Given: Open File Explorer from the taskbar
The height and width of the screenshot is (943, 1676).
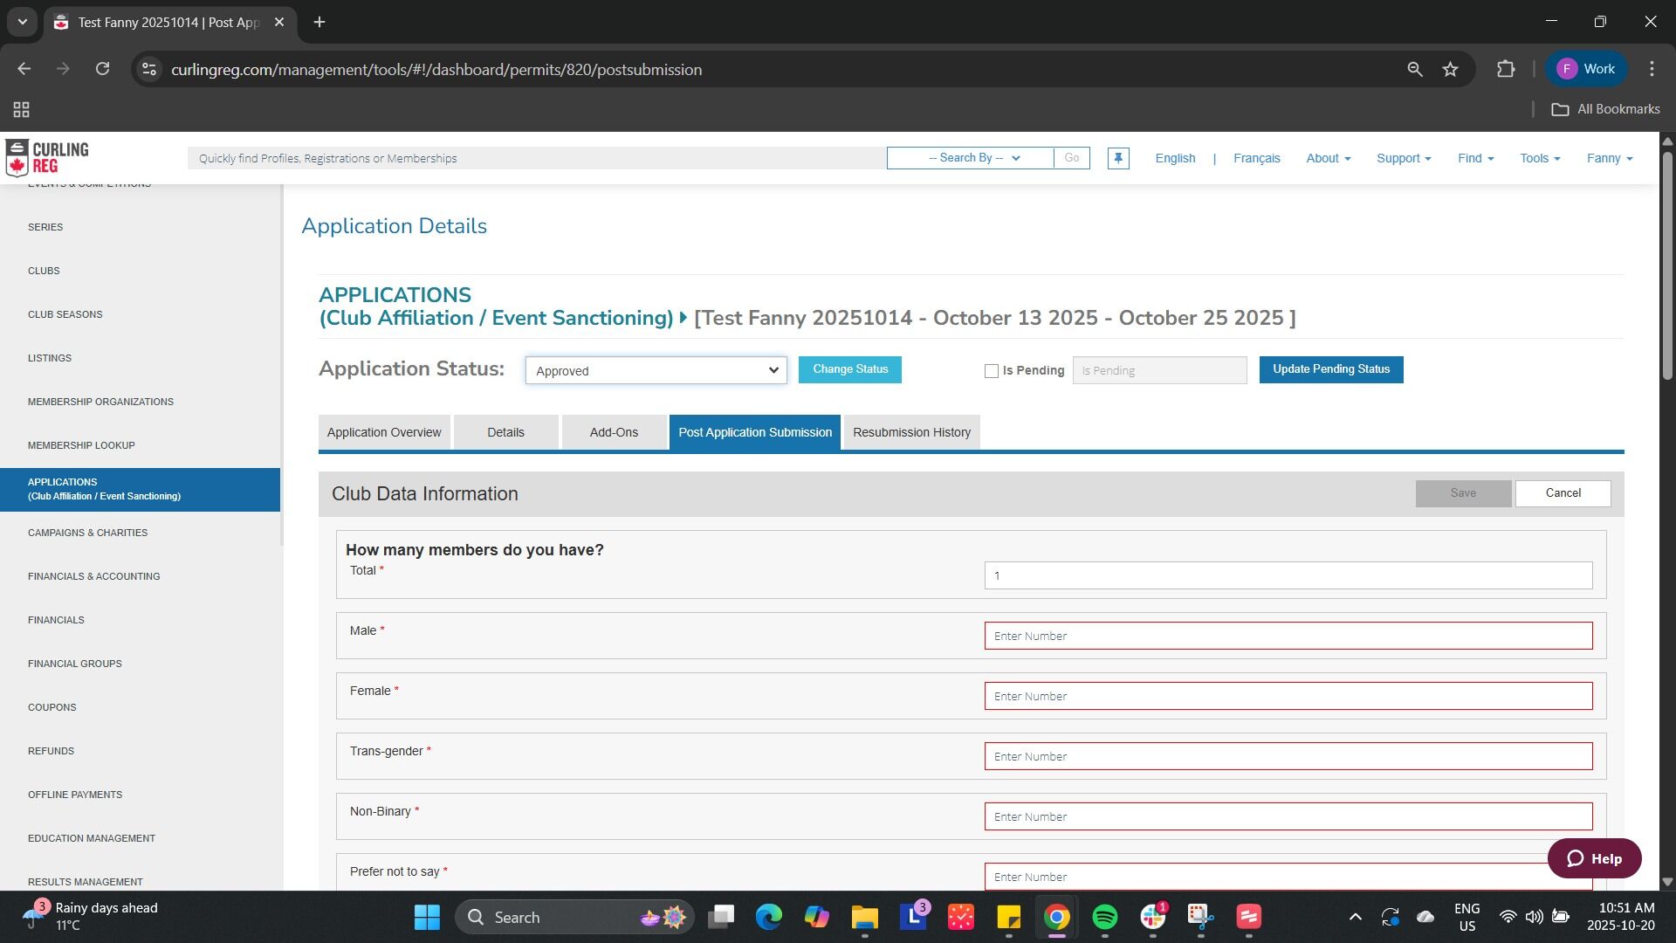Looking at the screenshot, I should click(x=864, y=917).
